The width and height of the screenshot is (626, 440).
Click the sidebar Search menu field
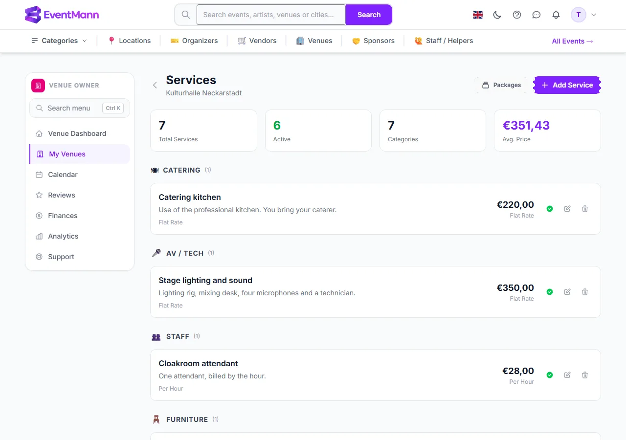point(80,108)
